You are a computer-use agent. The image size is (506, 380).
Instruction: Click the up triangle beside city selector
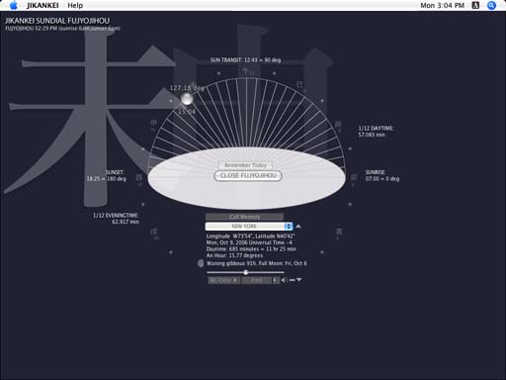click(298, 227)
